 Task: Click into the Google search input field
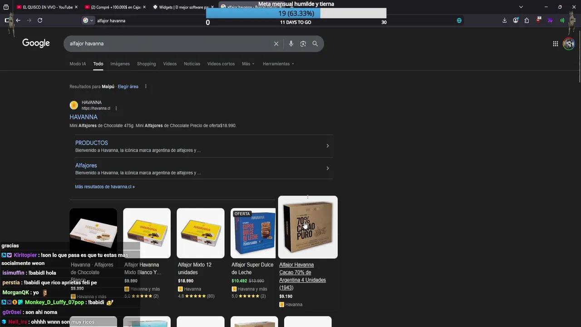pyautogui.click(x=168, y=44)
